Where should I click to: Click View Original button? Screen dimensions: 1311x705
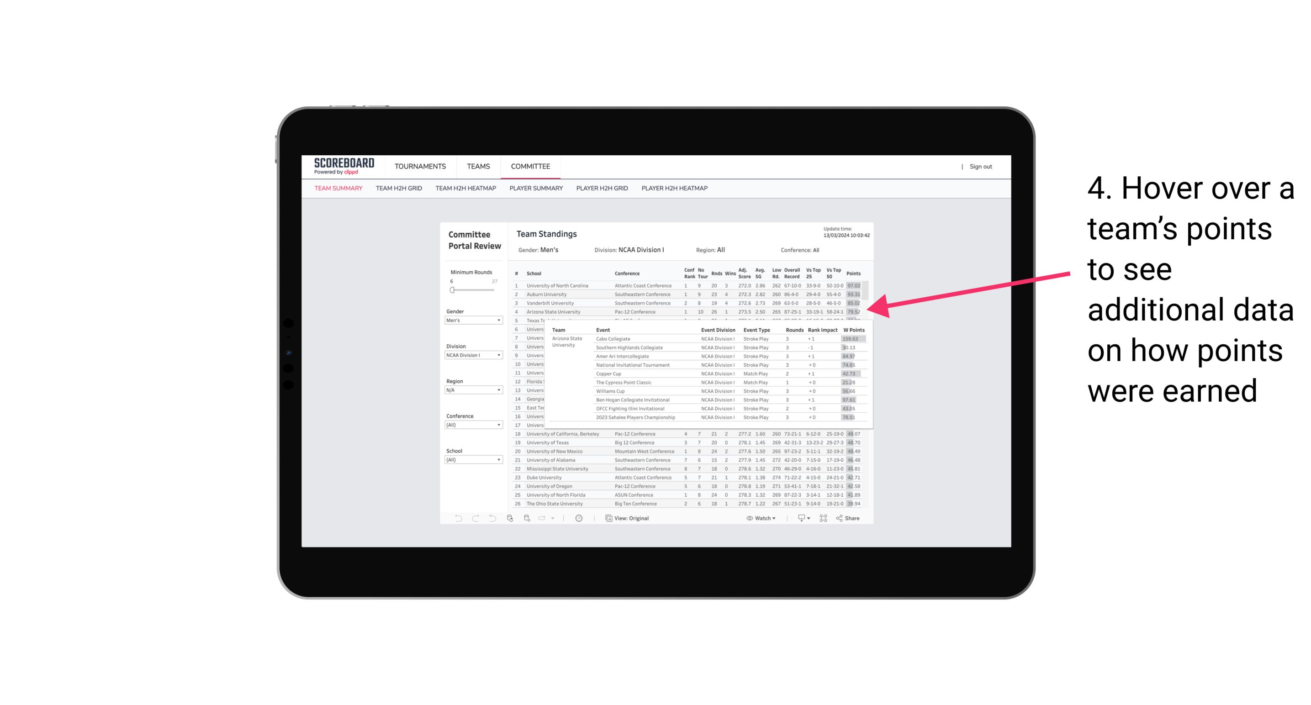click(632, 518)
